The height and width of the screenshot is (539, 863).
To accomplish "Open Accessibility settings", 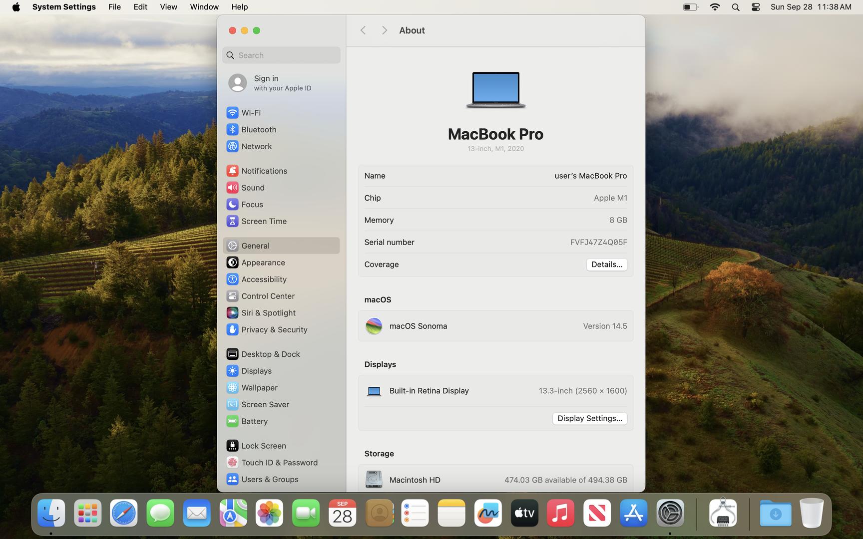I will [x=281, y=279].
